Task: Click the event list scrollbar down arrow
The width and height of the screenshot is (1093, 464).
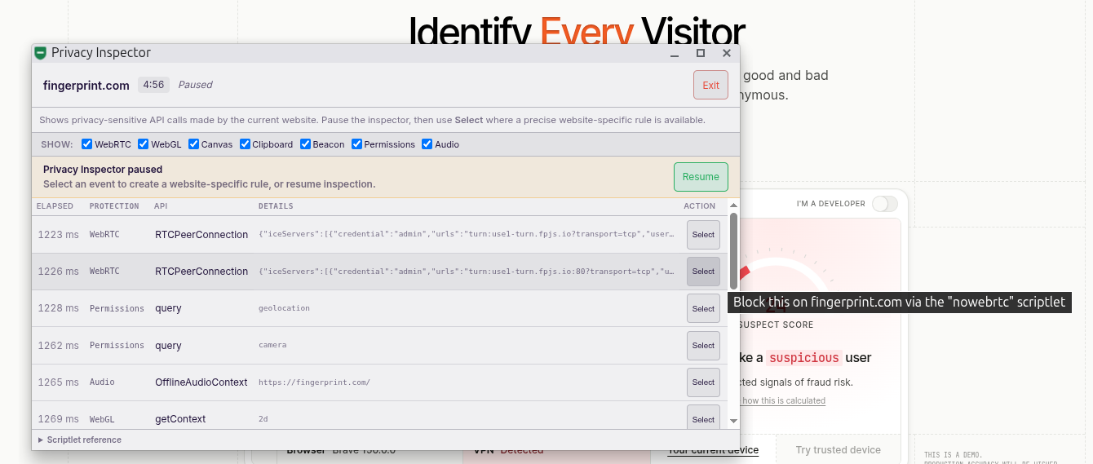Action: click(x=733, y=421)
